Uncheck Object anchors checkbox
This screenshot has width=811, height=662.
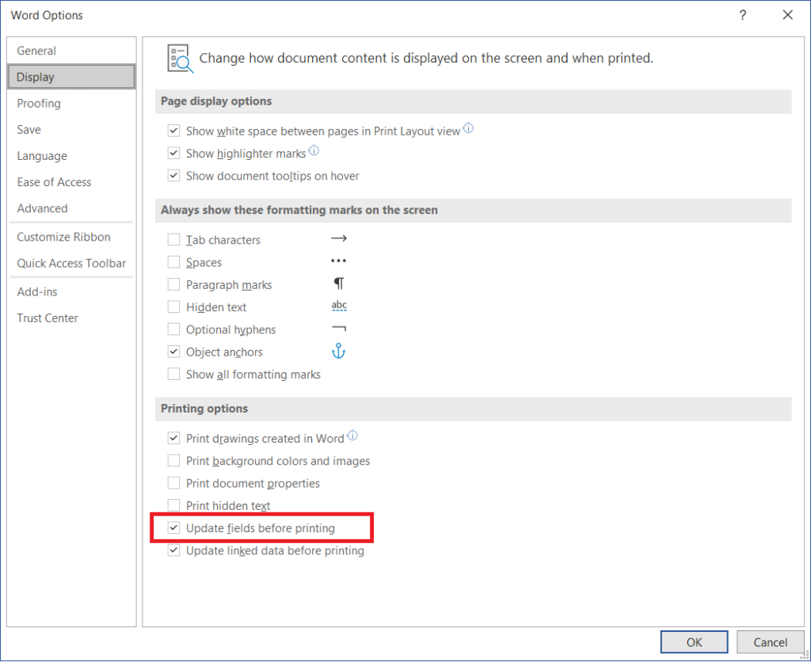point(173,352)
